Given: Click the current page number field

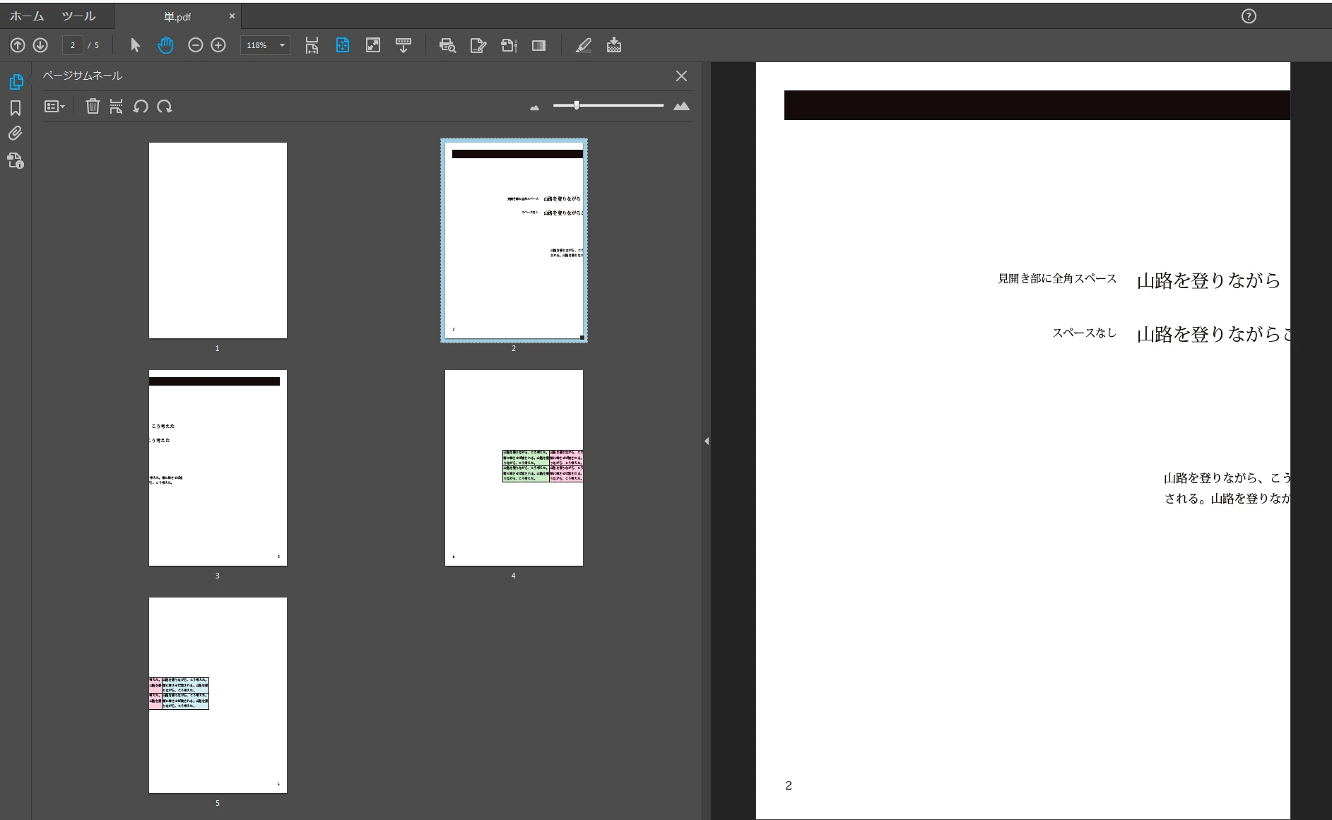Looking at the screenshot, I should (x=72, y=45).
